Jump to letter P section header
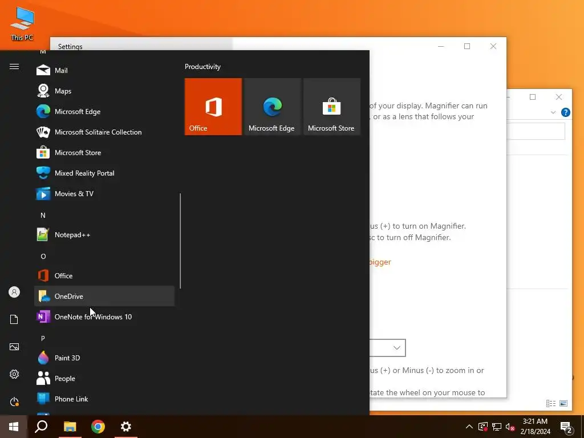 click(43, 338)
